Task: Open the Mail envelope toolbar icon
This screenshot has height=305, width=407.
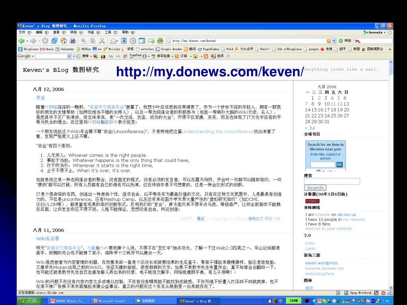Action: click(113, 41)
